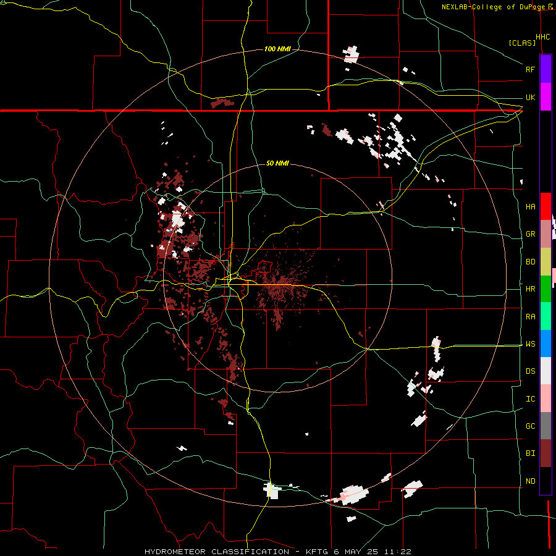
Task: Click the IC pink legend color block
Action: (x=545, y=398)
